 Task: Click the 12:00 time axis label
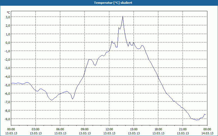pos(109,129)
